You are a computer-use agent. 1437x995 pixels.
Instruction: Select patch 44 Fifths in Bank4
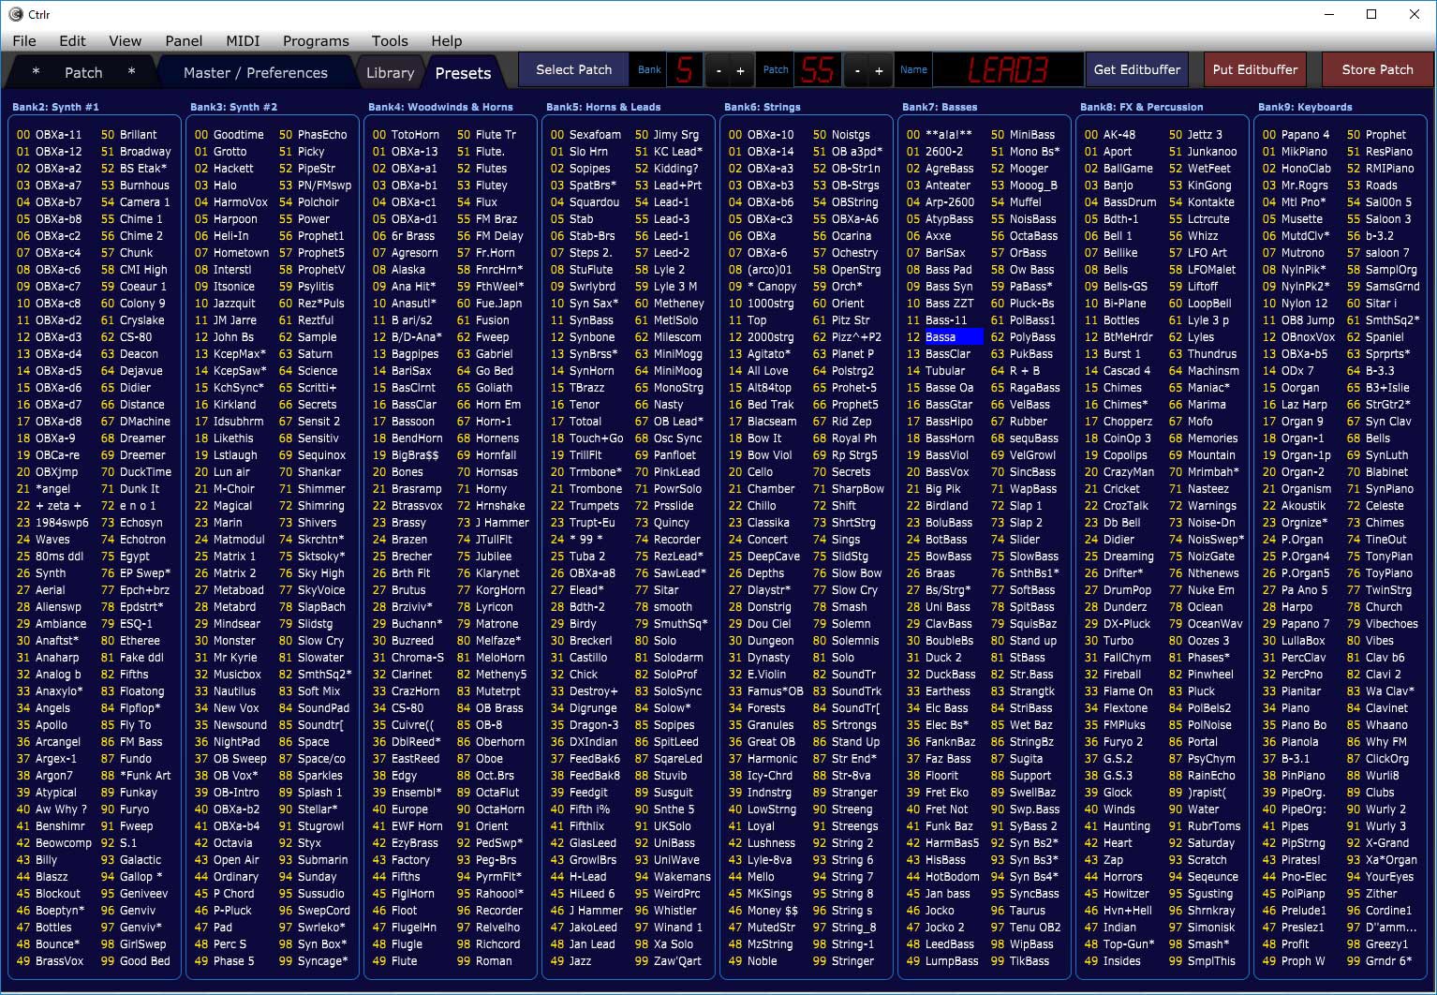[396, 877]
